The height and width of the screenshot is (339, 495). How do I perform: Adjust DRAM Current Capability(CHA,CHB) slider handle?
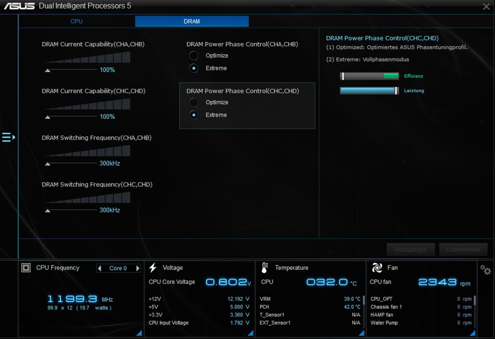tap(47, 70)
